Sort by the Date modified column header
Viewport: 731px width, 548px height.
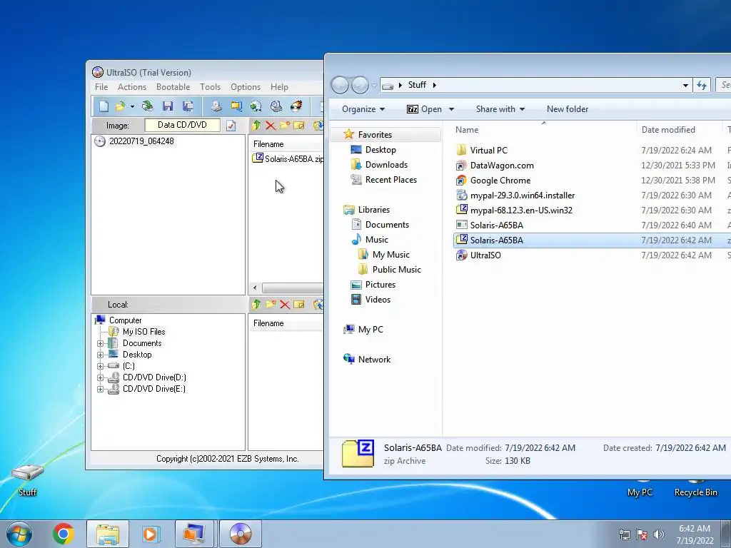pyautogui.click(x=667, y=130)
